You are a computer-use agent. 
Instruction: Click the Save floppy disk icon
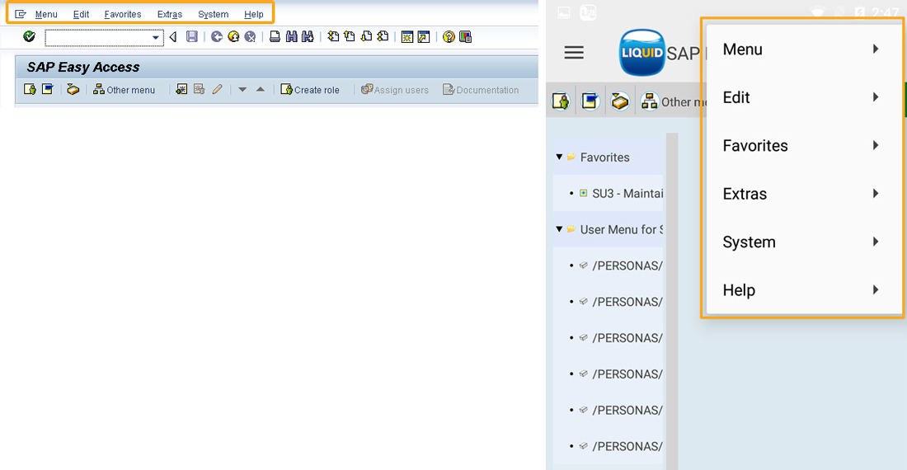(x=192, y=37)
